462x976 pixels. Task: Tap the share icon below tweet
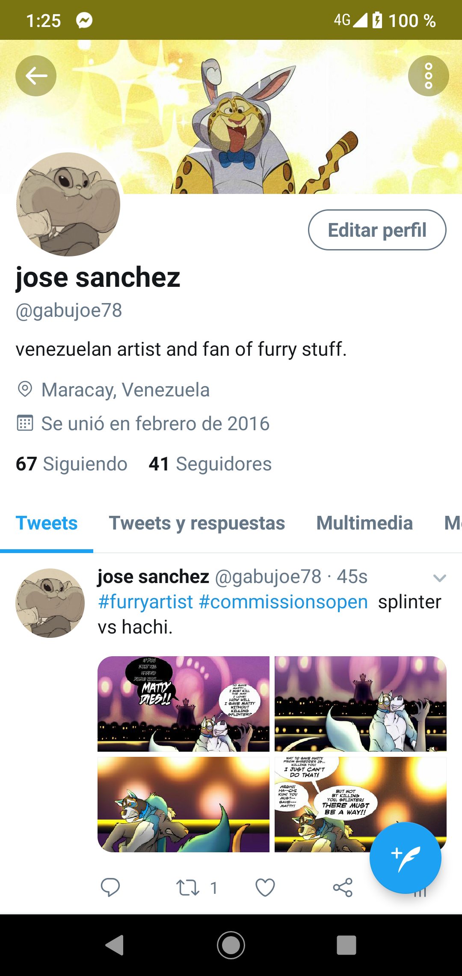tap(343, 888)
